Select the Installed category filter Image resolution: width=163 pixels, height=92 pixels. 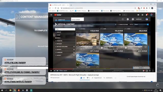[65, 44]
